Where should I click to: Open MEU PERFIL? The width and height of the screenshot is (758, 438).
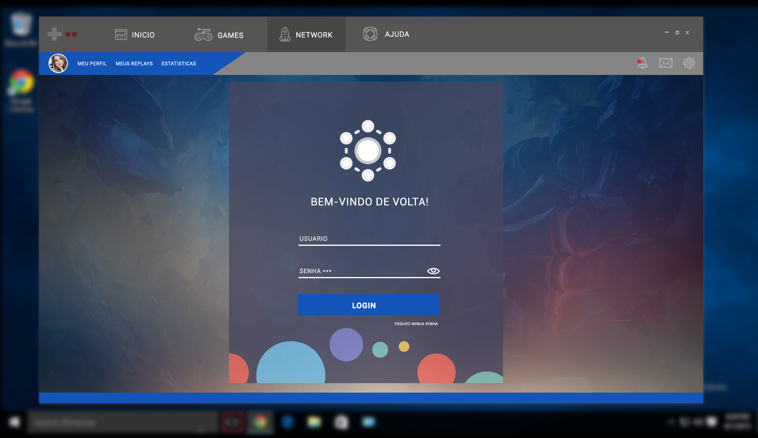click(x=92, y=64)
